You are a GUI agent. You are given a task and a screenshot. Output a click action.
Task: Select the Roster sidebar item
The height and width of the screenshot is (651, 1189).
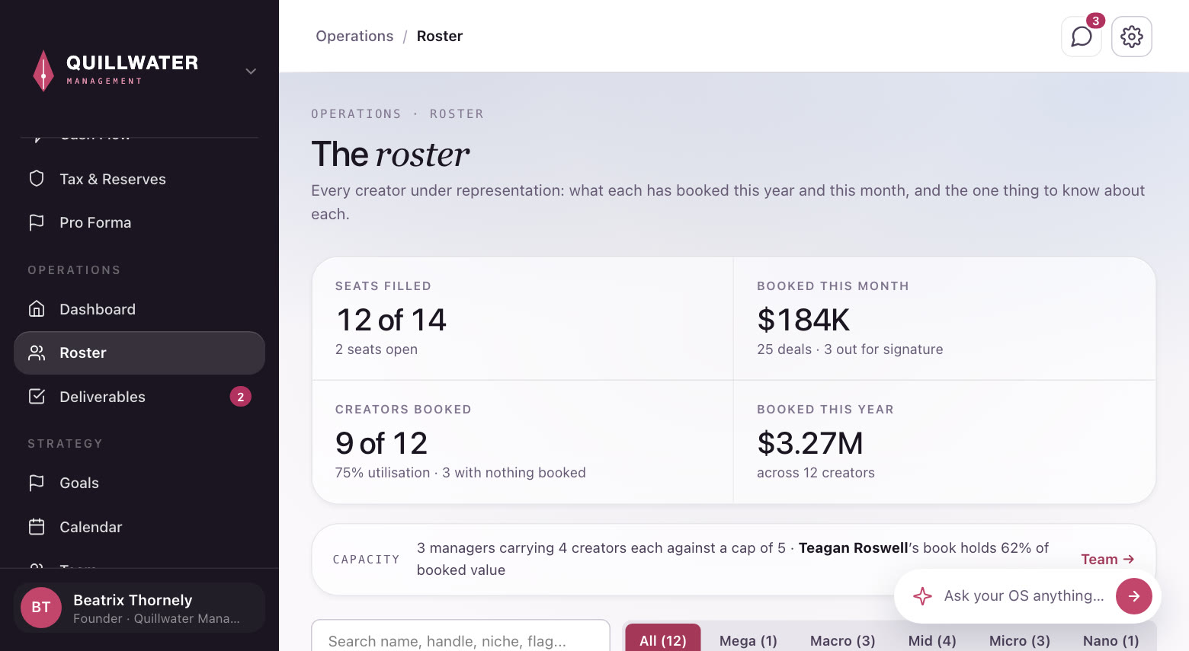tap(139, 353)
